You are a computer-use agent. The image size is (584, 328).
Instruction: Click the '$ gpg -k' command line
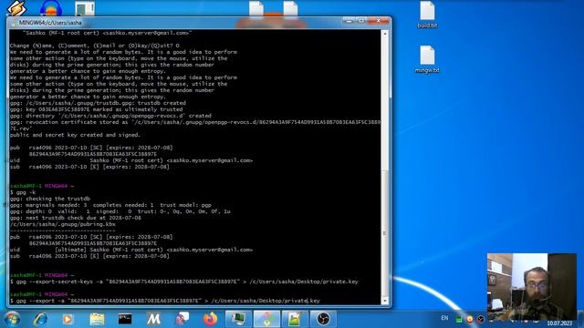23,192
